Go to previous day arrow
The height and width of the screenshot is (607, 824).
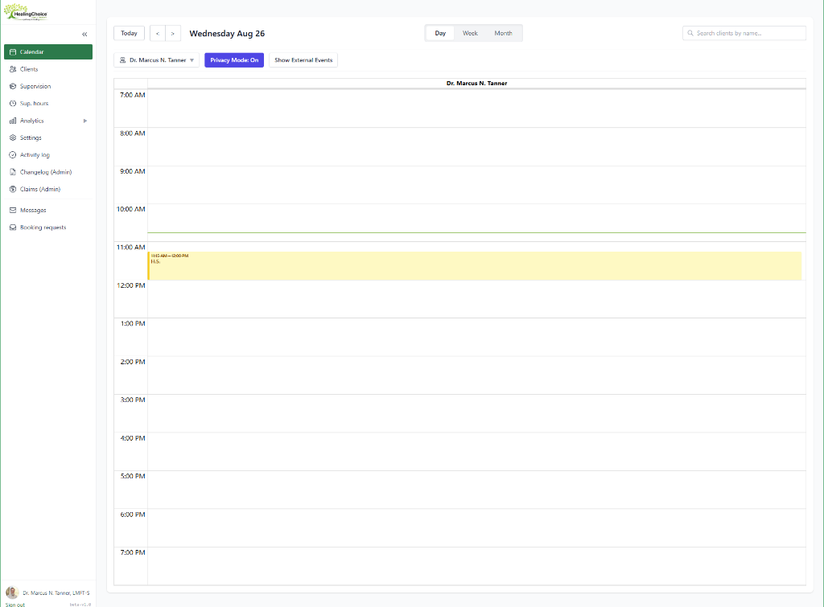[x=158, y=34]
